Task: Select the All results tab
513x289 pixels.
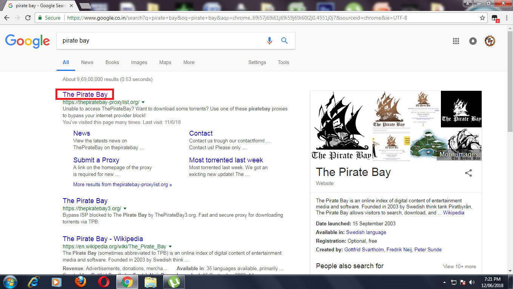Action: point(66,63)
